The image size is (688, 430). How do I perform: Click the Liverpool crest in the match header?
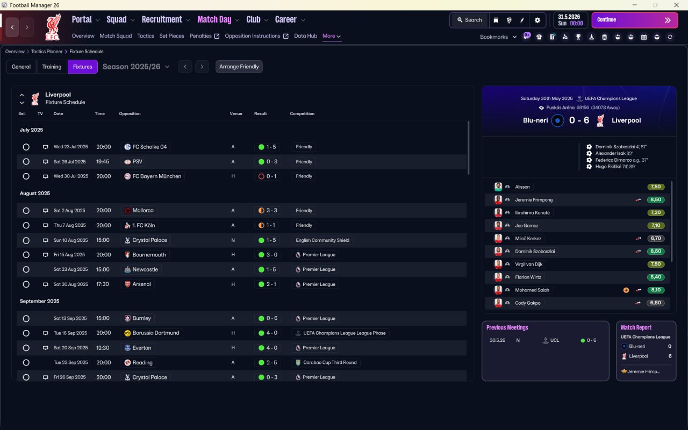[x=600, y=120]
